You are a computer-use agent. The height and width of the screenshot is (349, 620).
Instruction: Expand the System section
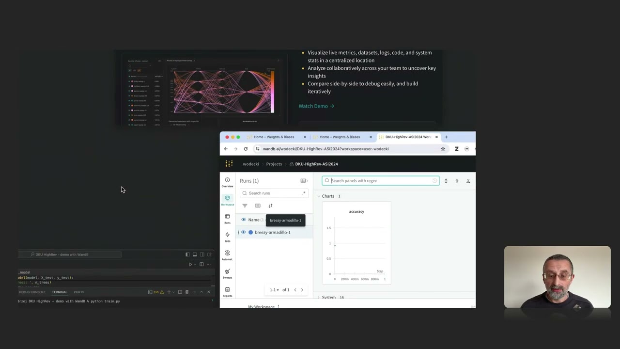pos(319,297)
